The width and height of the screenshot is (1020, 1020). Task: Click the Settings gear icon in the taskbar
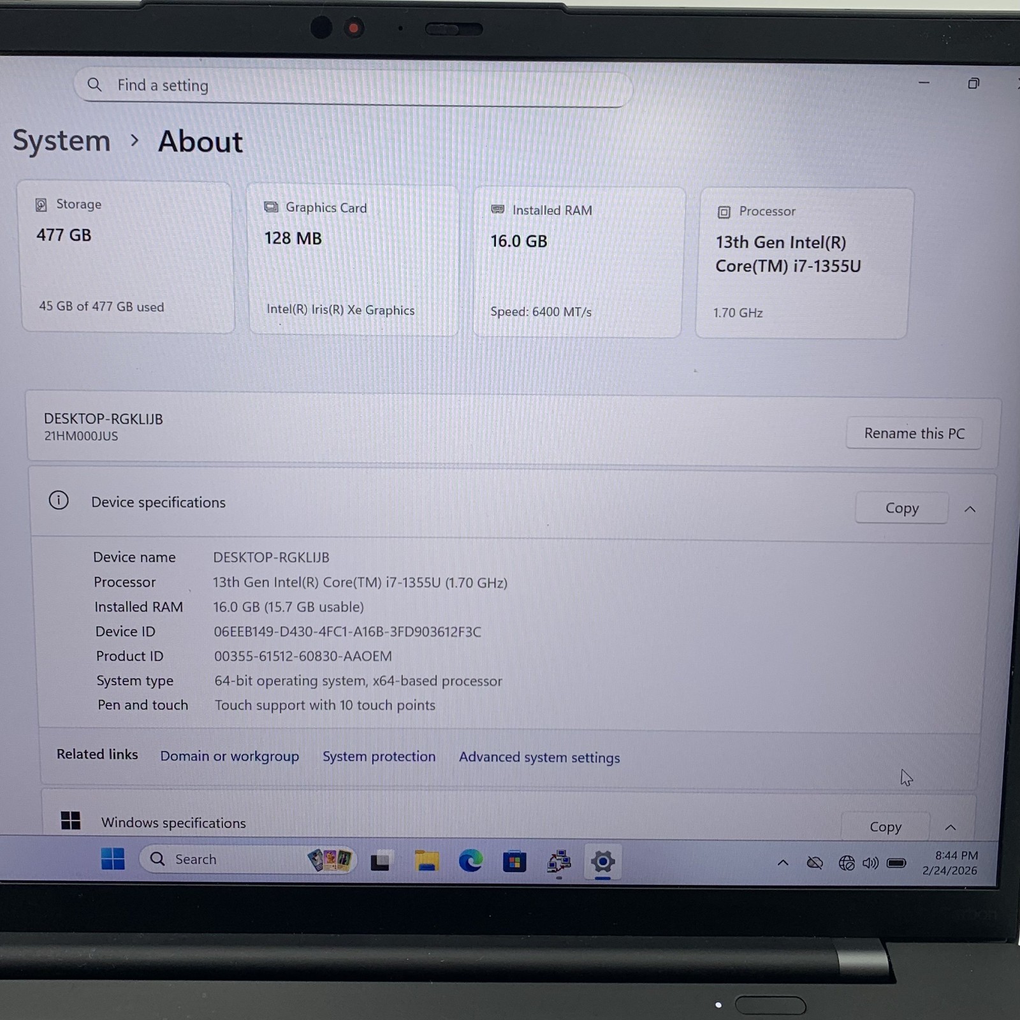pos(602,862)
